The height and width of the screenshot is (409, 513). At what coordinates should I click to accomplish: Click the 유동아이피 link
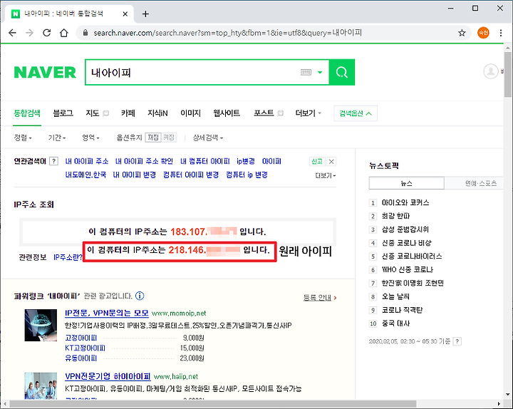pyautogui.click(x=81, y=358)
